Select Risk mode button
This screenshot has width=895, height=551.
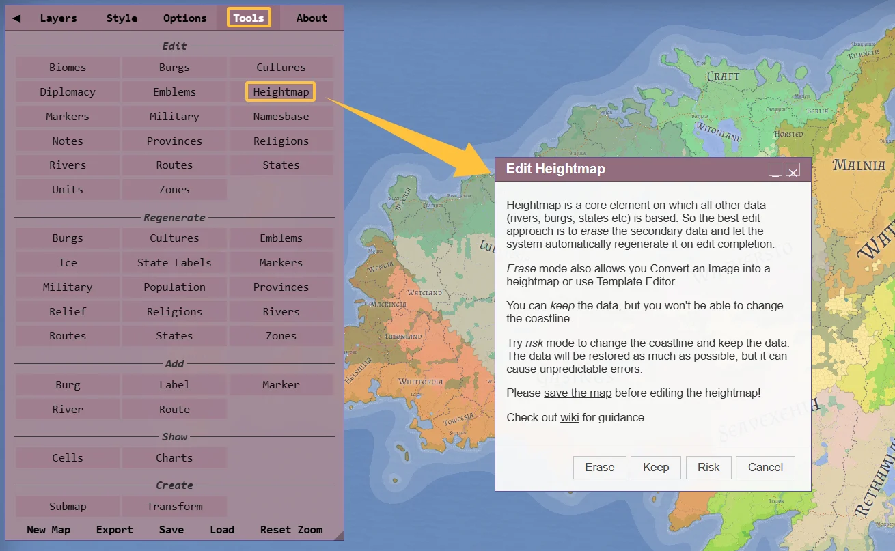(x=708, y=467)
